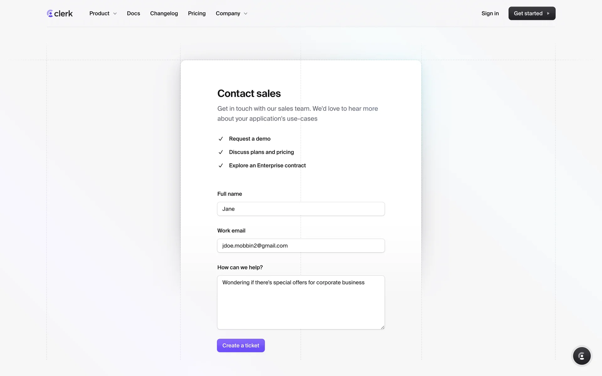Click into the Work email field
The height and width of the screenshot is (376, 602).
click(301, 246)
